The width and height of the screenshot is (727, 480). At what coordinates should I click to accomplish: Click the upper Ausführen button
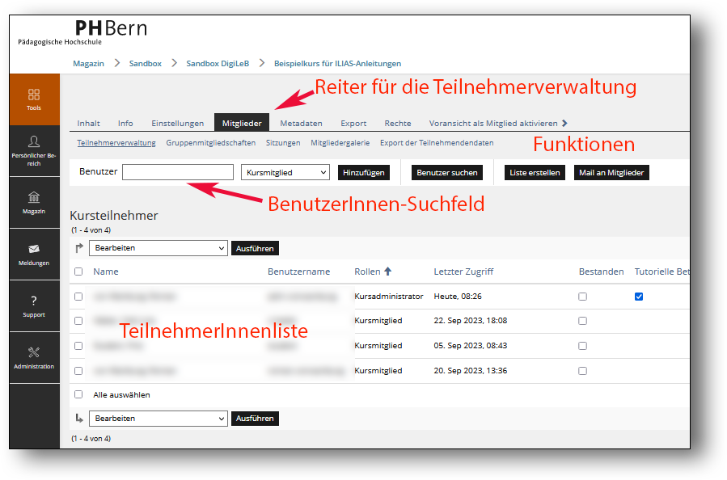[x=255, y=248]
